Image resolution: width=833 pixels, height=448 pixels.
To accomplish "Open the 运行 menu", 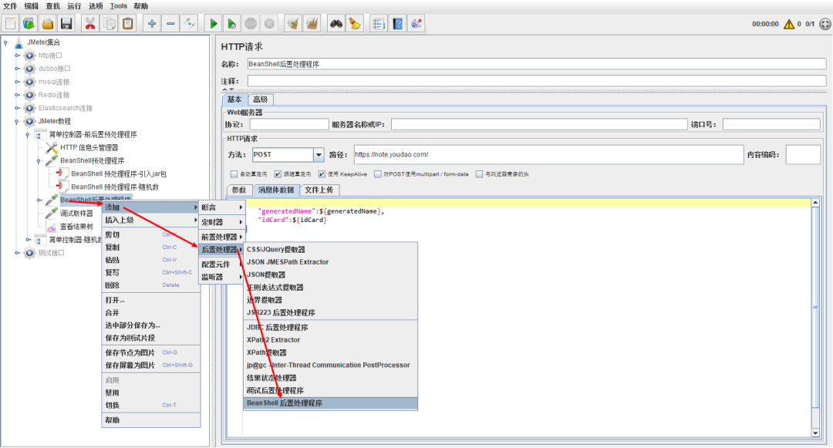I will 74,6.
